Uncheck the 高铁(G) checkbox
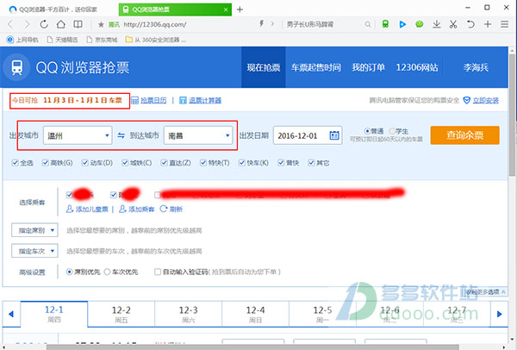This screenshot has height=350, width=517. (x=46, y=163)
